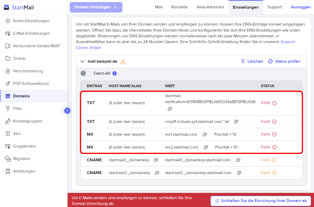Copy the startmail1._domainkey host name
314x207 pixels.
click(x=156, y=160)
